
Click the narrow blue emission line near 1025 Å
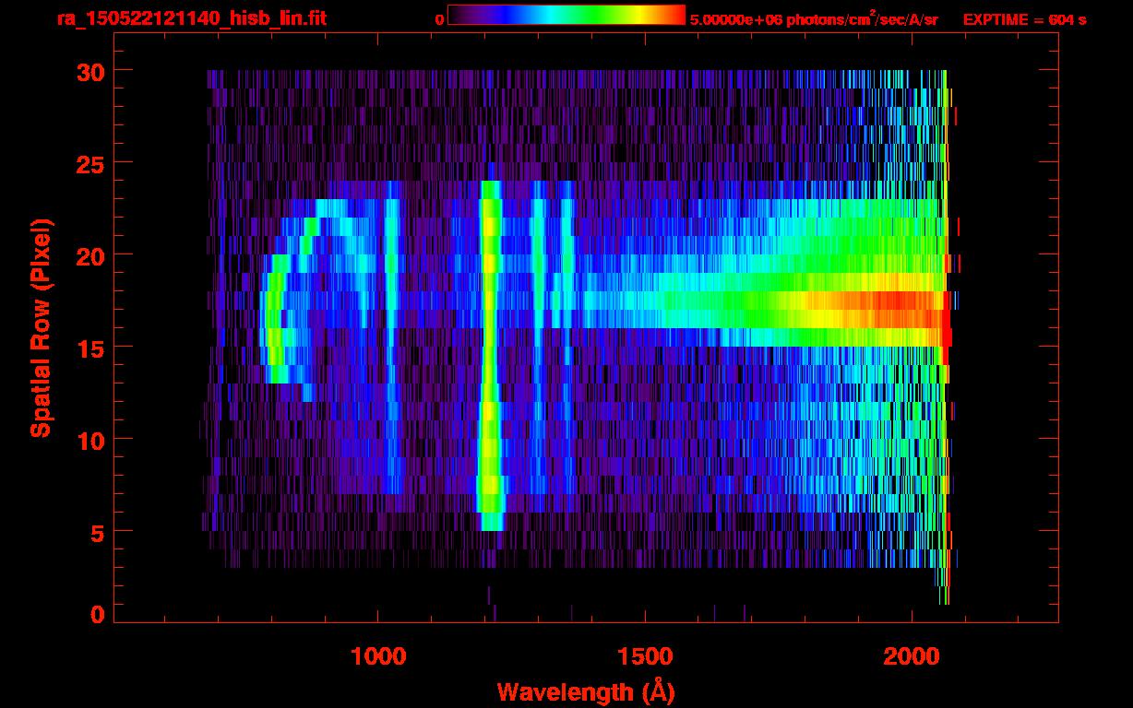393,277
